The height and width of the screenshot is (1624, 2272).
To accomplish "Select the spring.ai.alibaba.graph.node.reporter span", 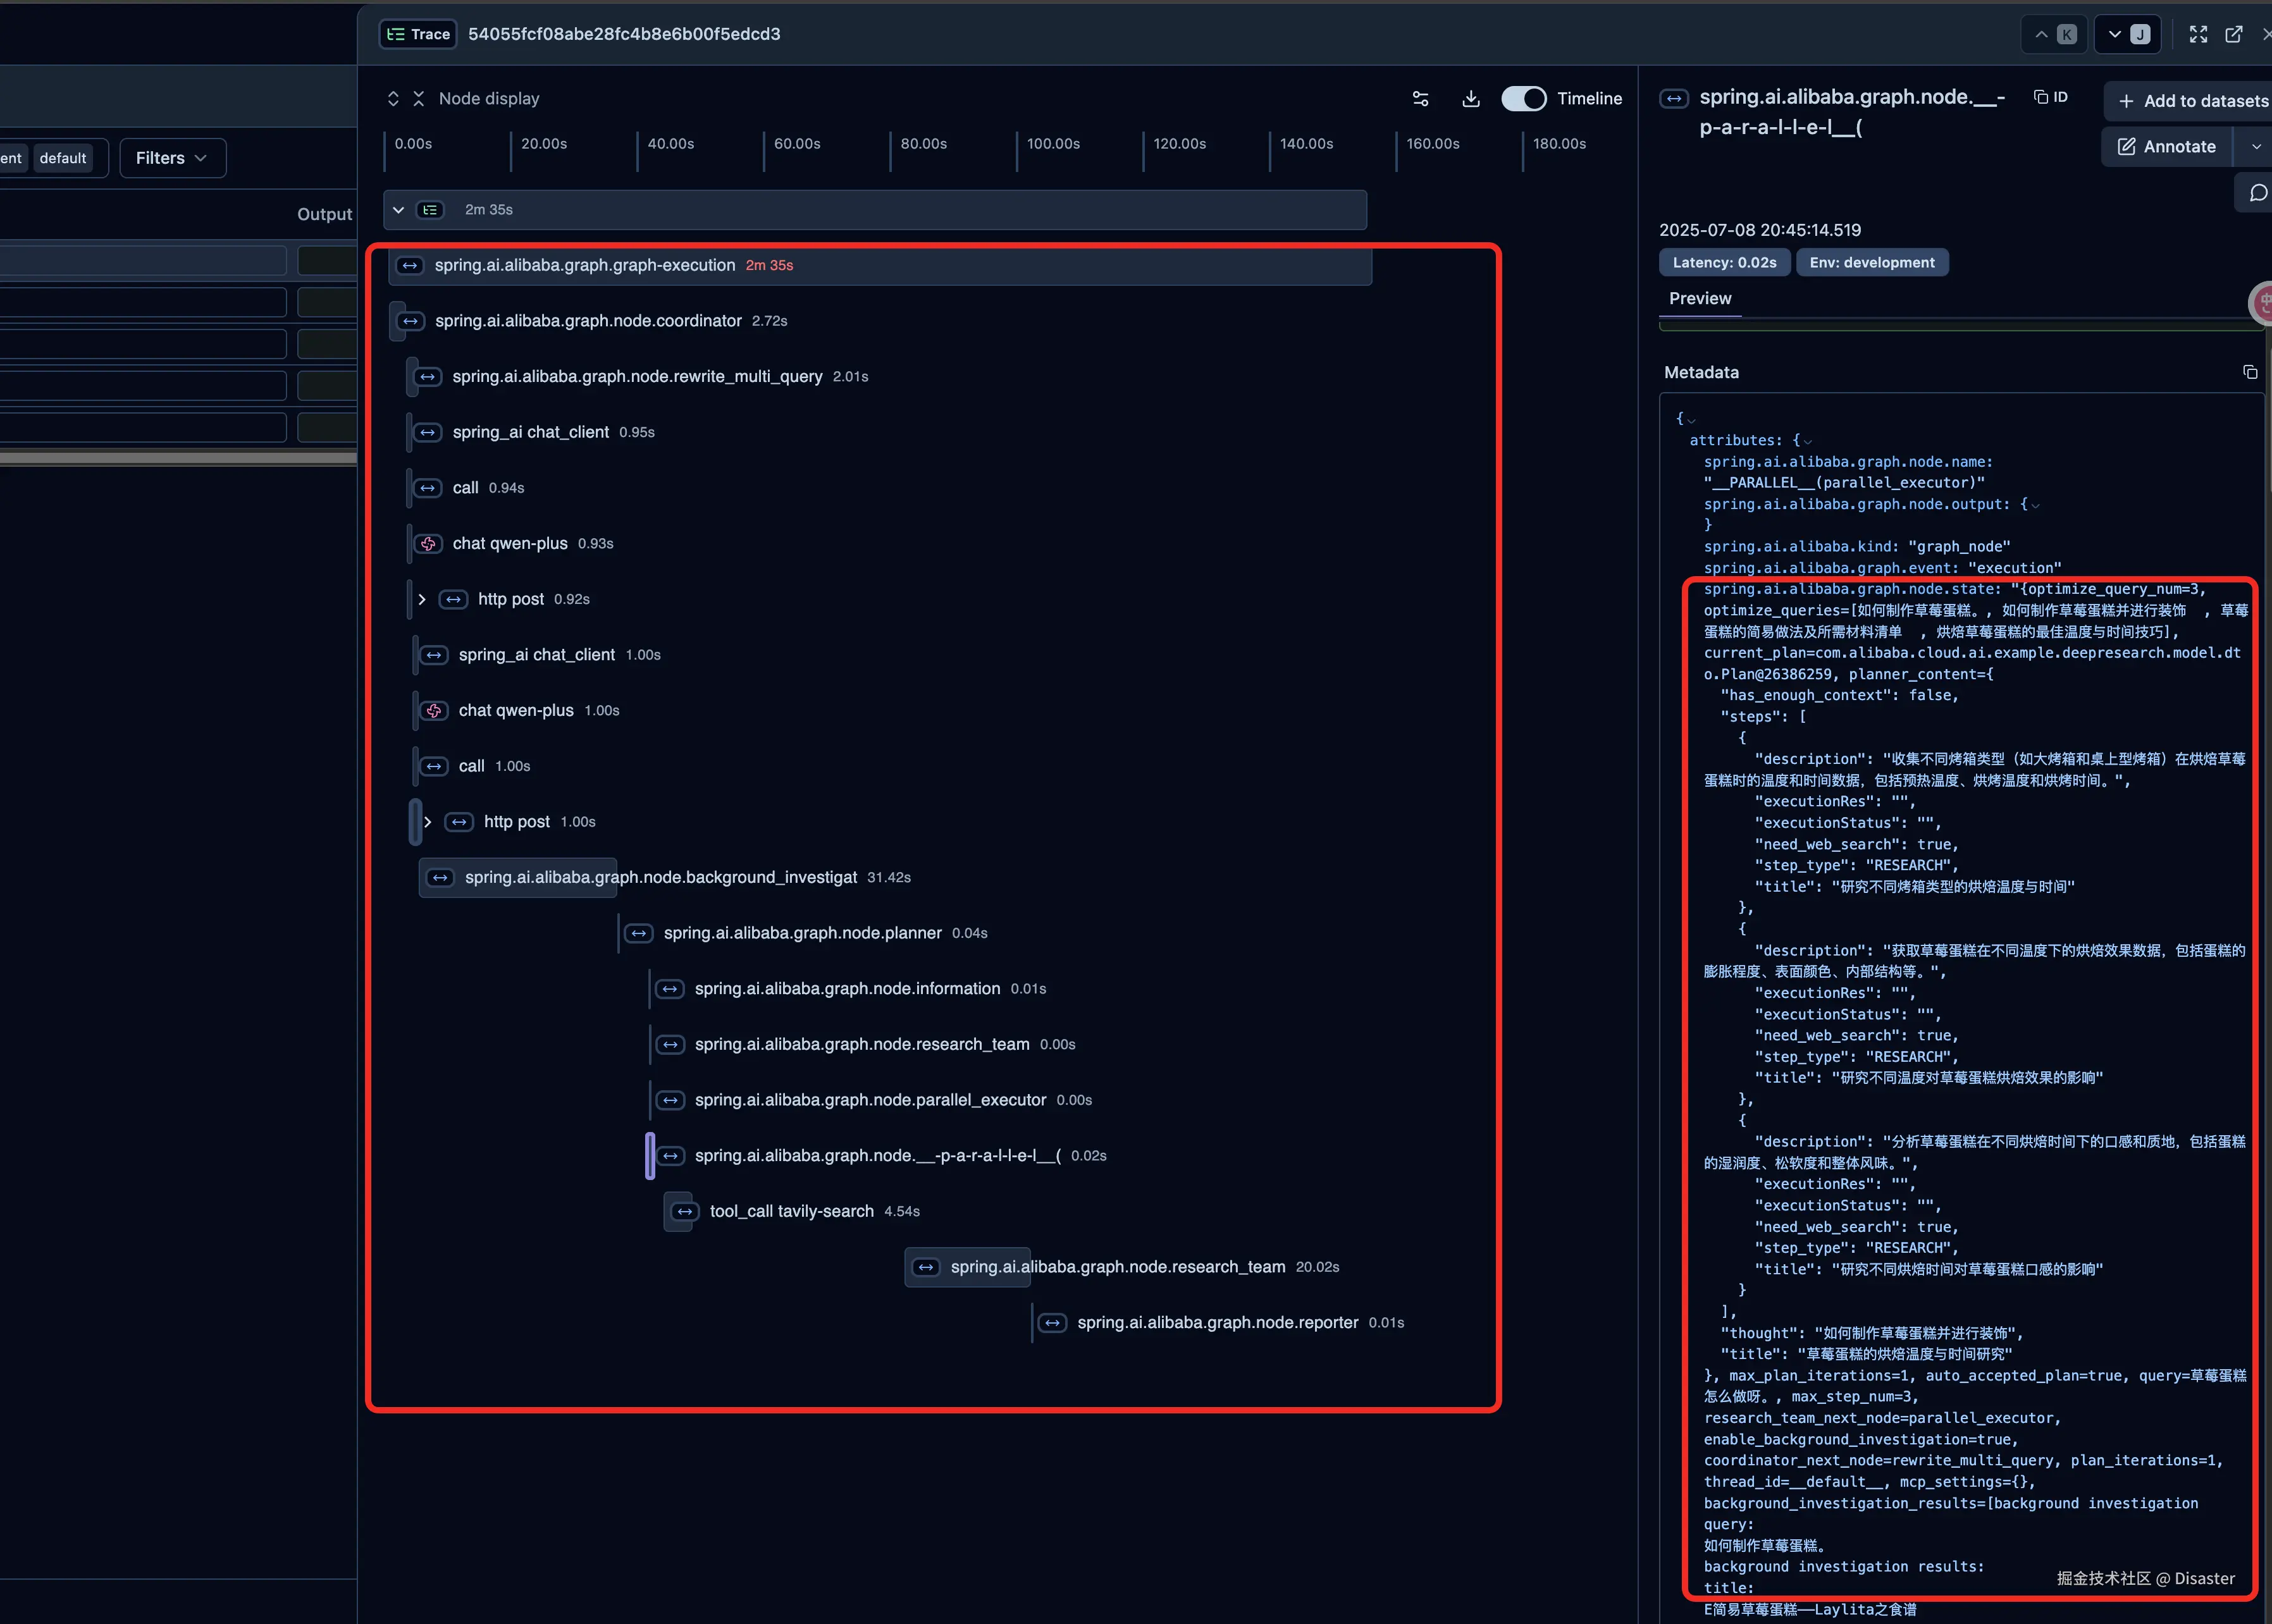I will pos(1217,1322).
